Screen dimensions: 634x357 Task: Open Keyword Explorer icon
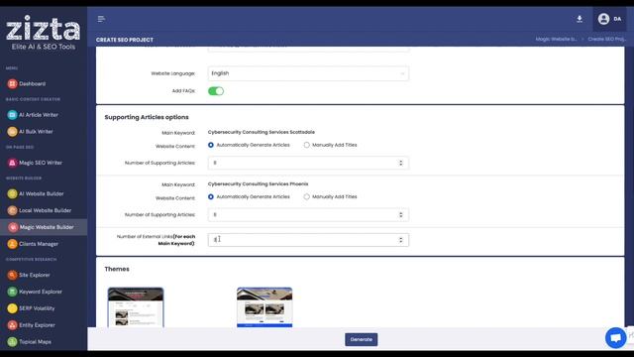point(12,292)
